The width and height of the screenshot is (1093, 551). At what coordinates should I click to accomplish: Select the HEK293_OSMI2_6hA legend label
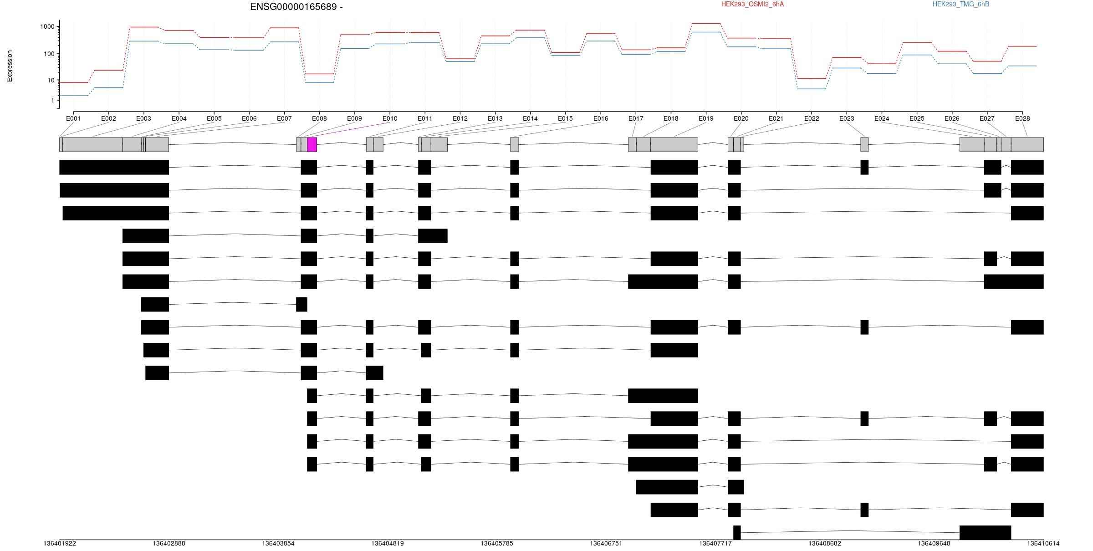coord(752,4)
